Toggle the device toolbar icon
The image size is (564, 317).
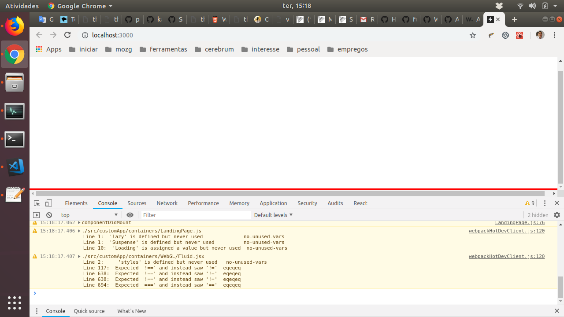click(x=48, y=203)
